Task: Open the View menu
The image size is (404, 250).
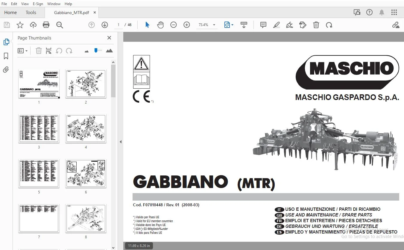Action: [25, 4]
